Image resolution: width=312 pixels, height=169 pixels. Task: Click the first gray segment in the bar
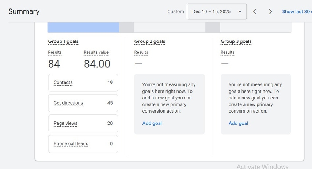[x=126, y=27]
